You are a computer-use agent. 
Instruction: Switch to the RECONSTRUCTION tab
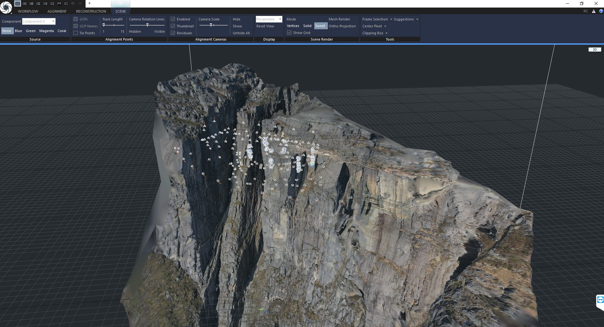[x=91, y=11]
